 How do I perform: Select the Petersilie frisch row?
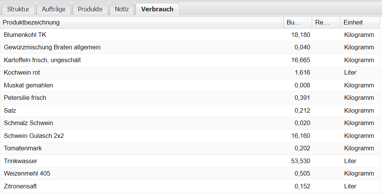click(x=25, y=98)
